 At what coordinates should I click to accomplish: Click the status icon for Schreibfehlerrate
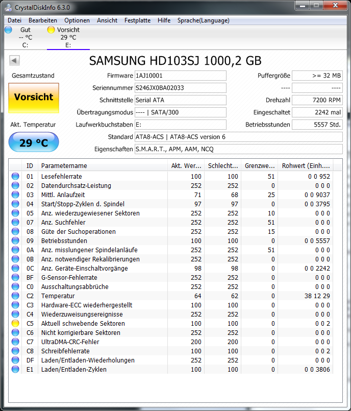point(15,351)
